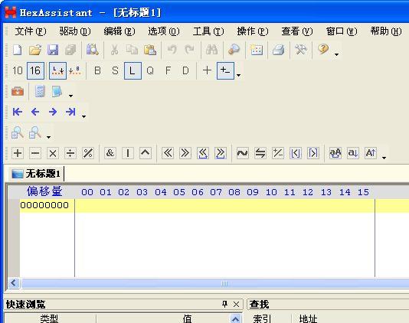Apply the XOR (^) operation button
Viewport: 409px width, 323px height.
click(x=146, y=153)
